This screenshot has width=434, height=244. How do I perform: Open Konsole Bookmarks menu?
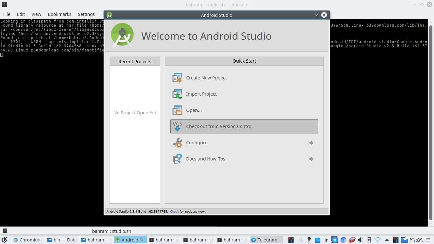tap(59, 14)
